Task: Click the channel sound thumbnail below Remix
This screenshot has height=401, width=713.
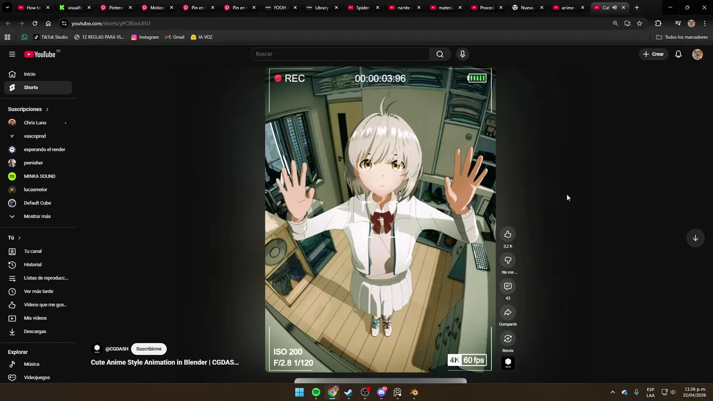Action: click(x=507, y=363)
